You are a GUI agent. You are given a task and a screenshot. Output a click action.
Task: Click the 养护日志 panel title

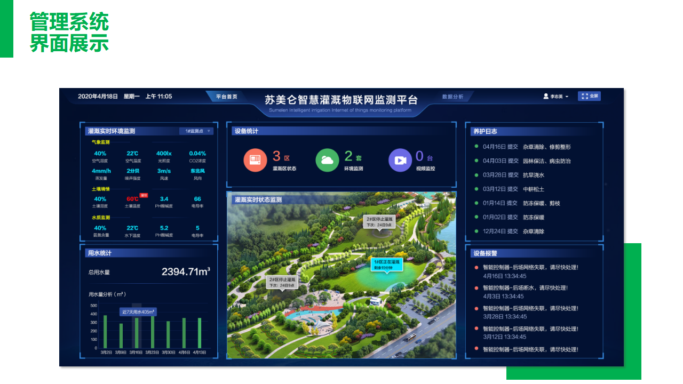coord(485,131)
